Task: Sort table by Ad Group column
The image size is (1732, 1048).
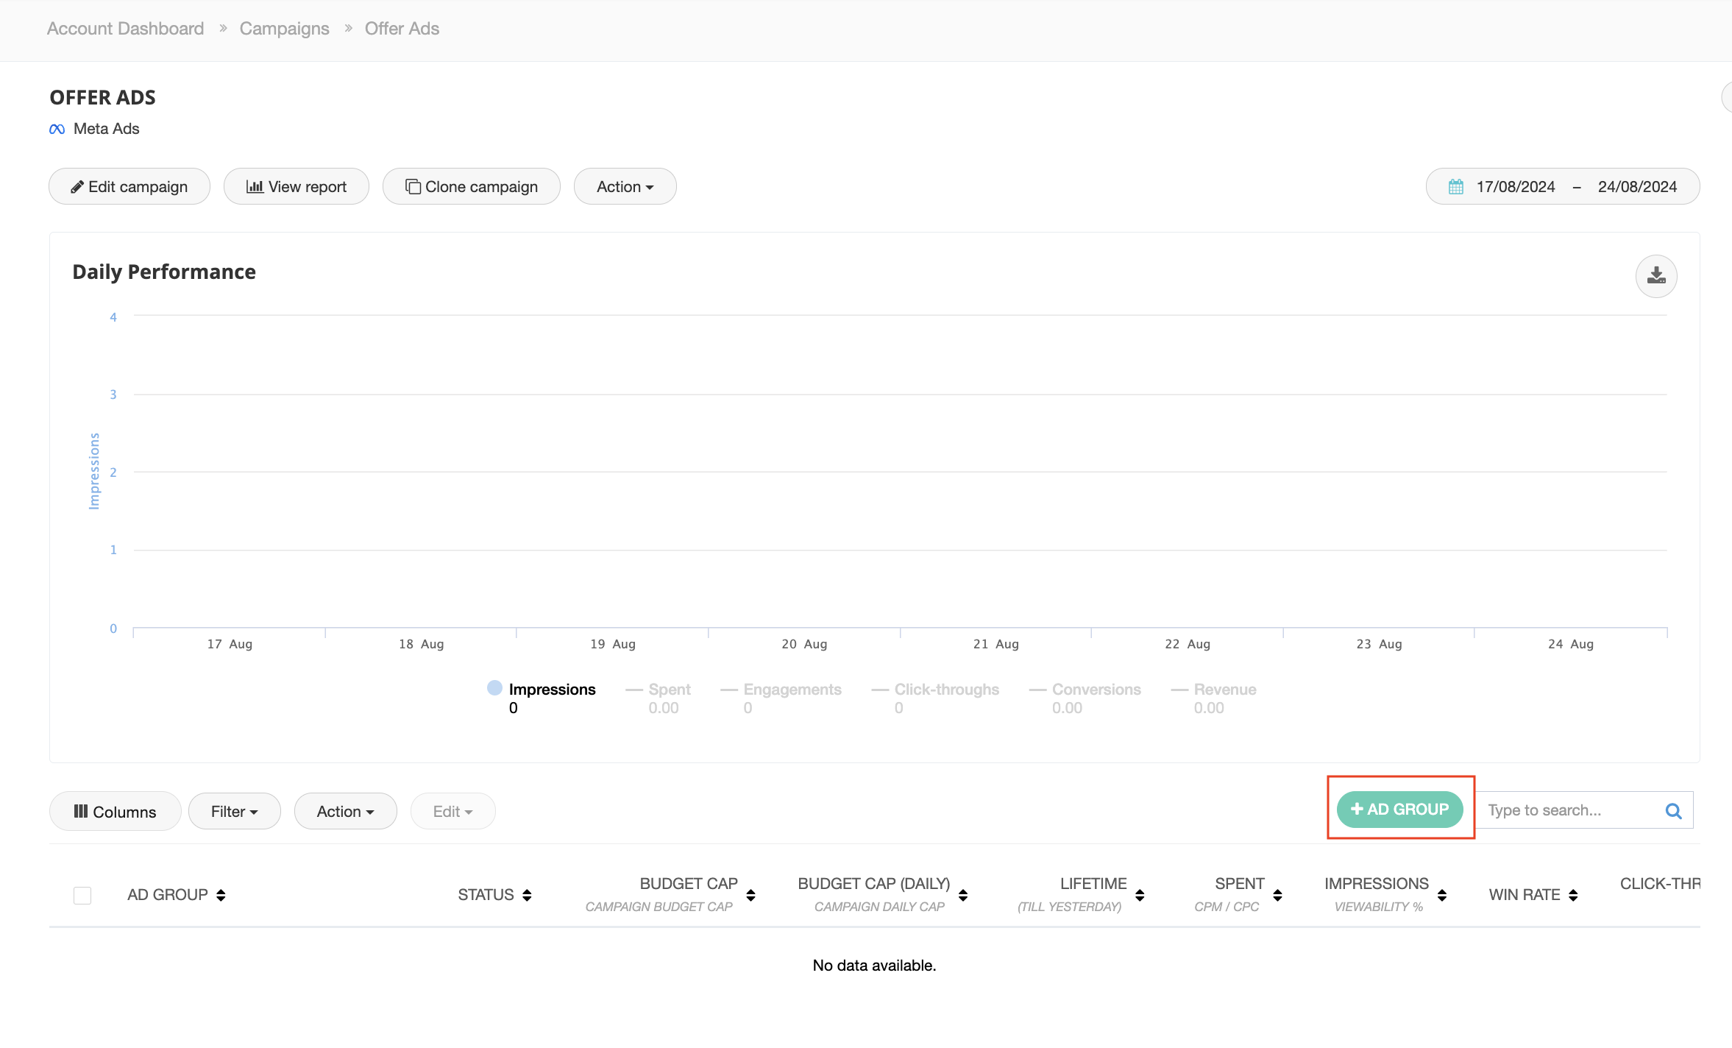Action: (221, 895)
